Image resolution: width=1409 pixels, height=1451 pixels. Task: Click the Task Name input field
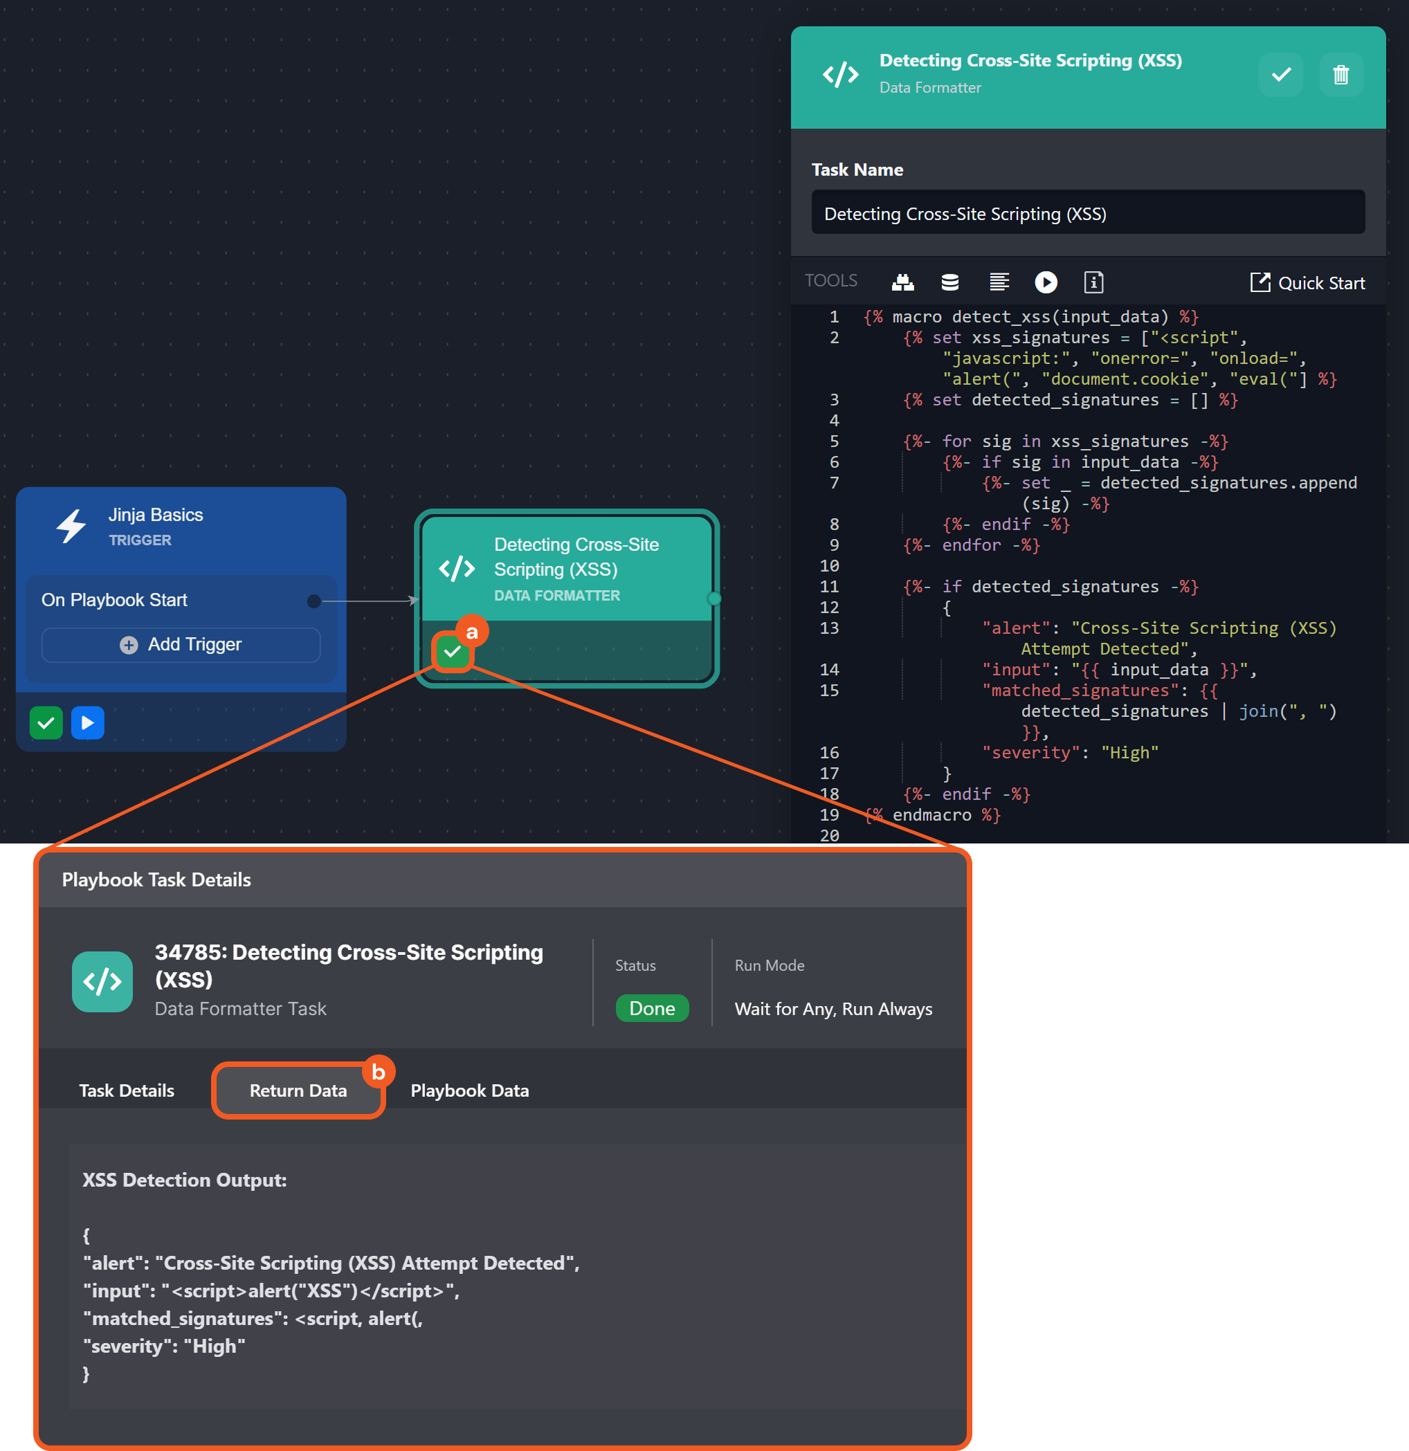[1087, 213]
